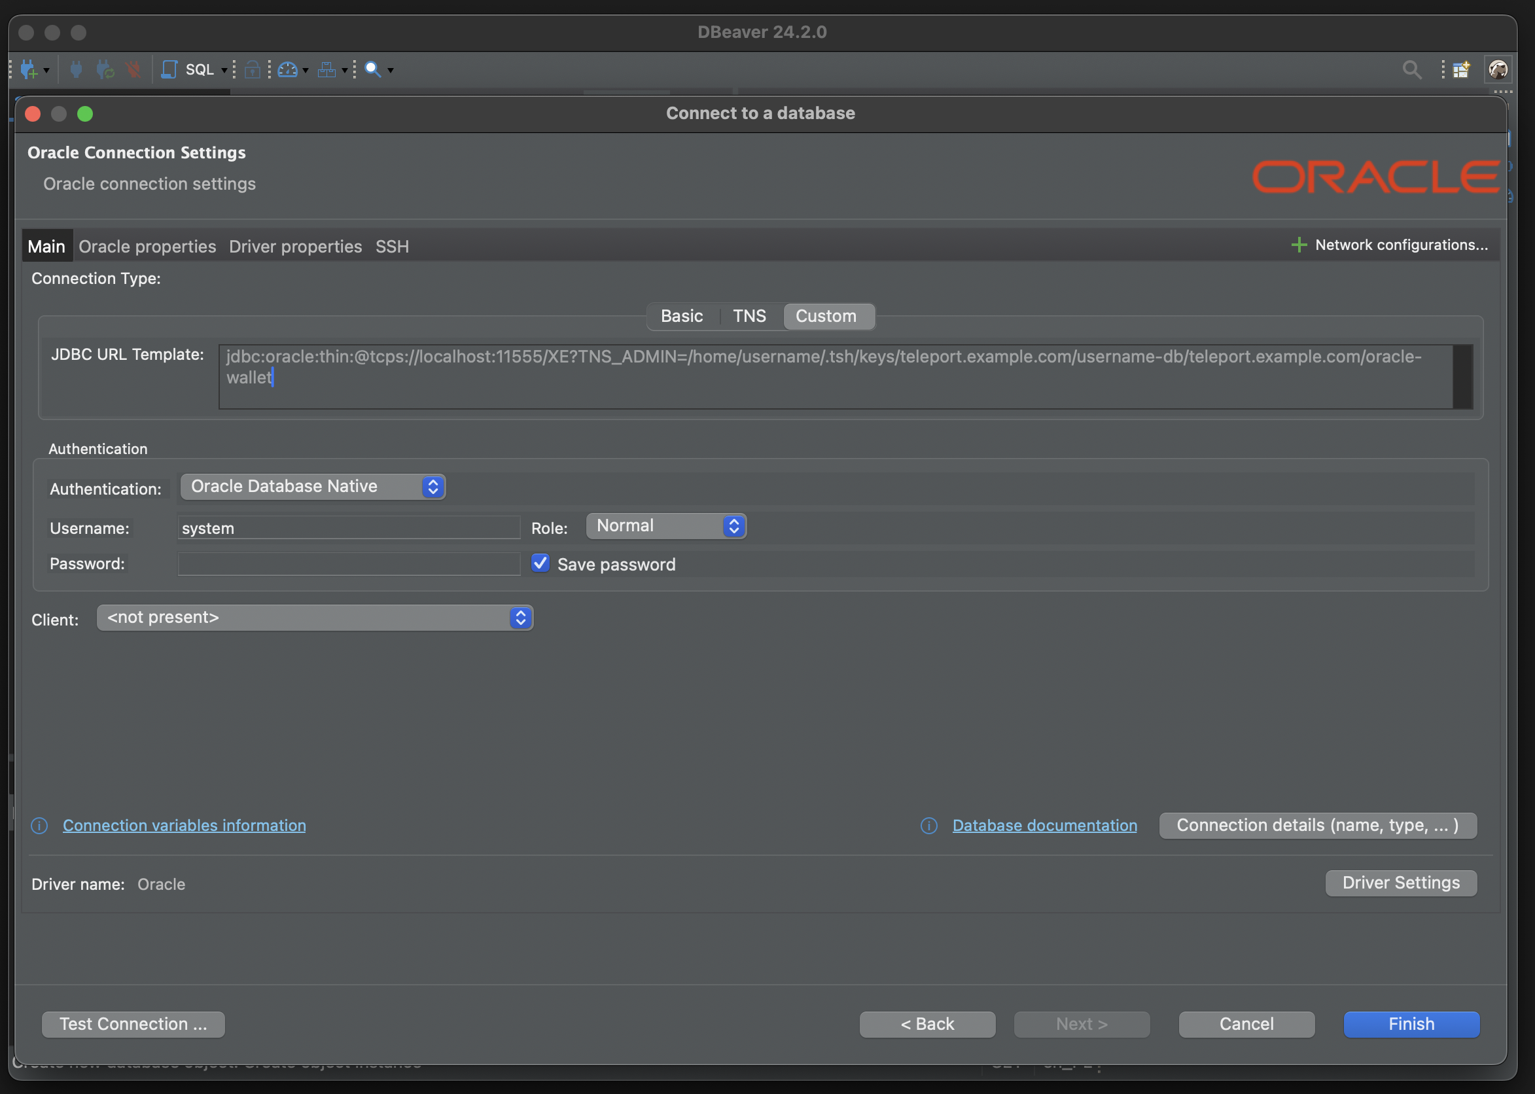Select the TNS connection type
The image size is (1535, 1094).
pyautogui.click(x=749, y=316)
